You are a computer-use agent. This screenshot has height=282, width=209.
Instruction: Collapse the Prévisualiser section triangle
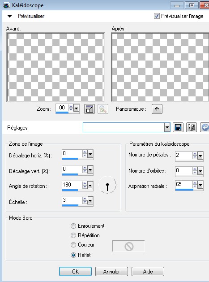[x=9, y=16]
